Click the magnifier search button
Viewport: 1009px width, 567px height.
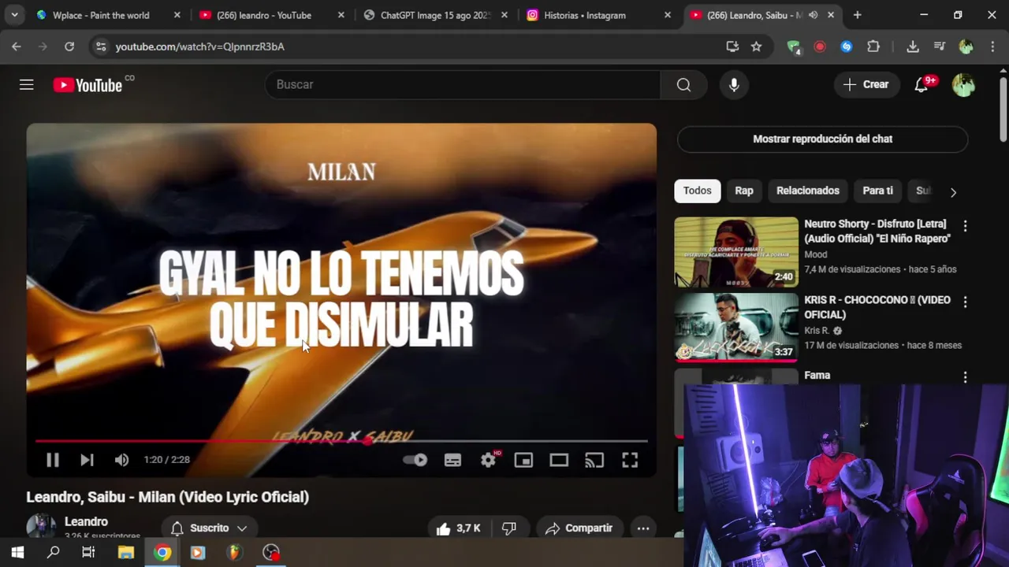click(x=683, y=84)
